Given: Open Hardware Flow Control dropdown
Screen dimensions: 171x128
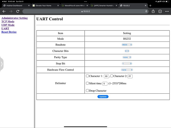Looking at the screenshot, I should tap(127, 70).
